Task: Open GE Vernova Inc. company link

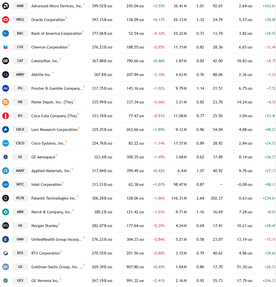Action: click(45, 281)
